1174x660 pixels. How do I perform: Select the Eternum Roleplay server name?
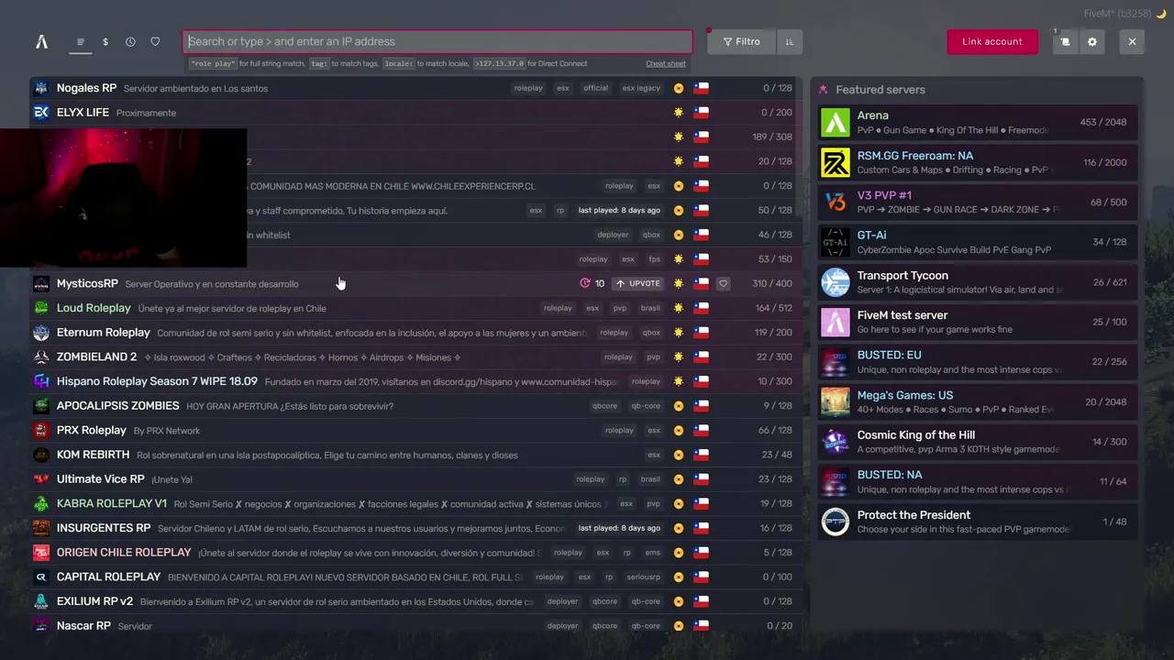[103, 333]
